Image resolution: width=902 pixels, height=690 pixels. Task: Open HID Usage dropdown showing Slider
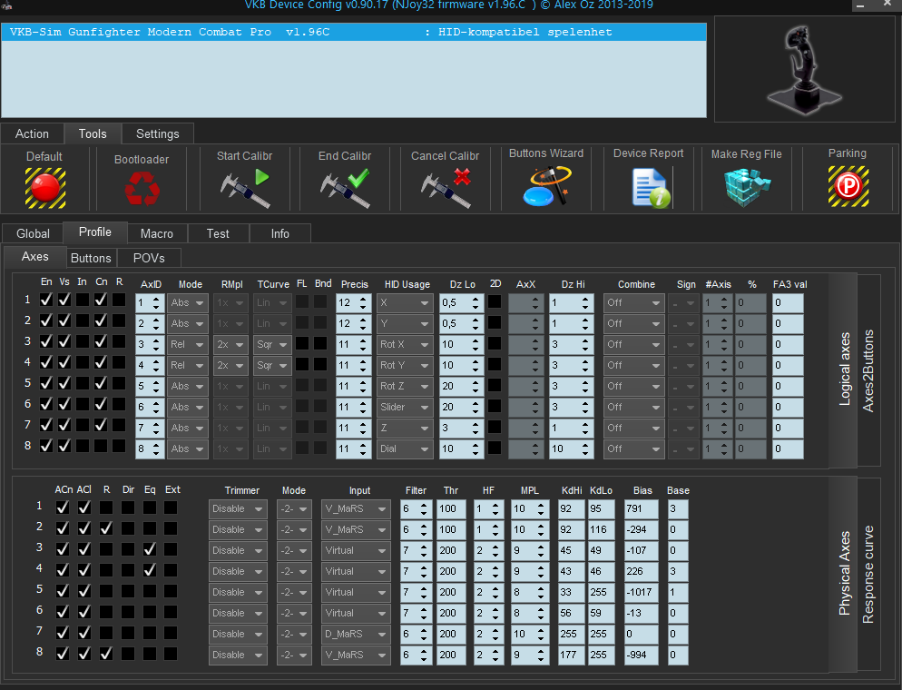tap(405, 407)
